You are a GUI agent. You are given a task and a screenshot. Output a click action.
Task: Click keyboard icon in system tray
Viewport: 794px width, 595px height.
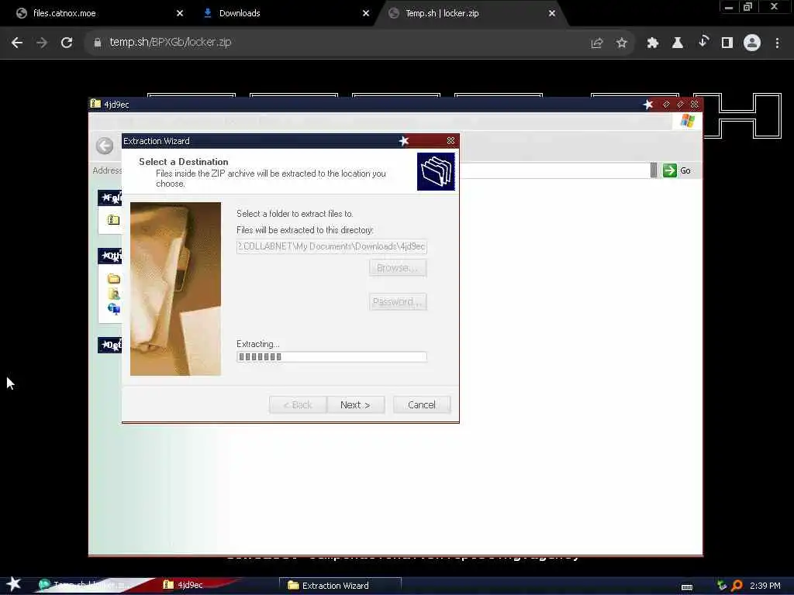click(x=687, y=587)
